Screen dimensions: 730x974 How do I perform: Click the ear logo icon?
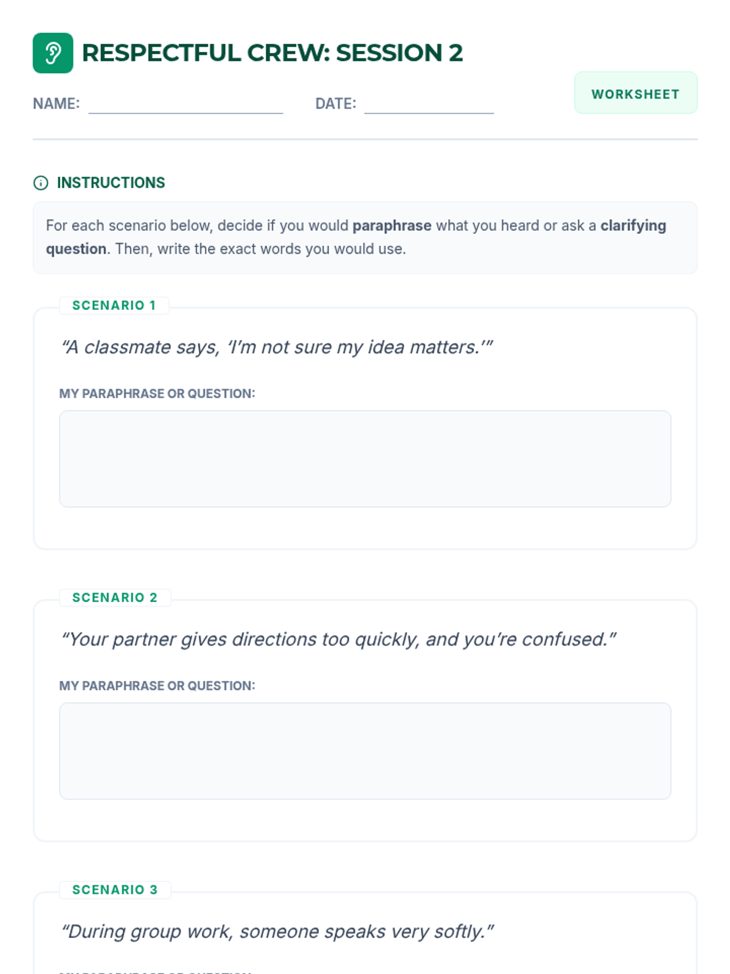click(53, 53)
